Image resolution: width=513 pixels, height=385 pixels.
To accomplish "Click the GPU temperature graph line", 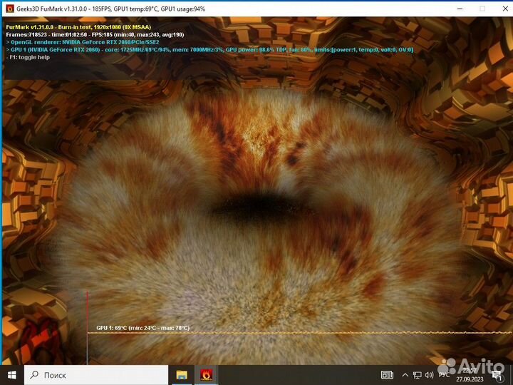I will [285, 332].
